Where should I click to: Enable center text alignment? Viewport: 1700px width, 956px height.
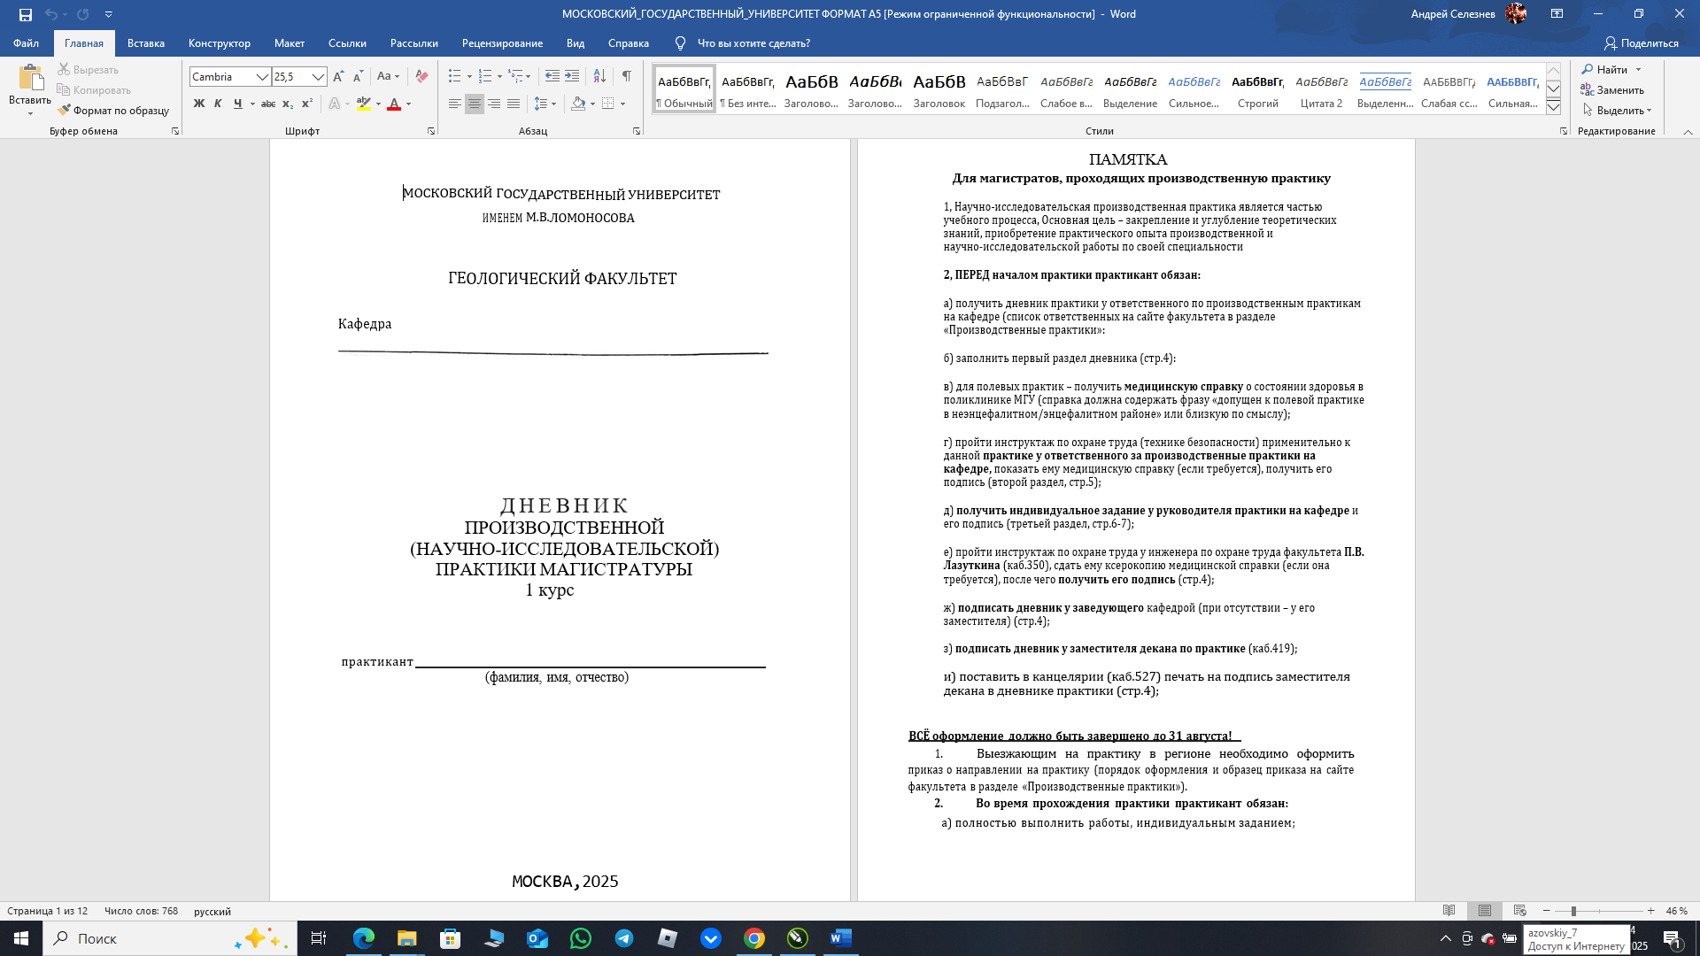[x=474, y=104]
